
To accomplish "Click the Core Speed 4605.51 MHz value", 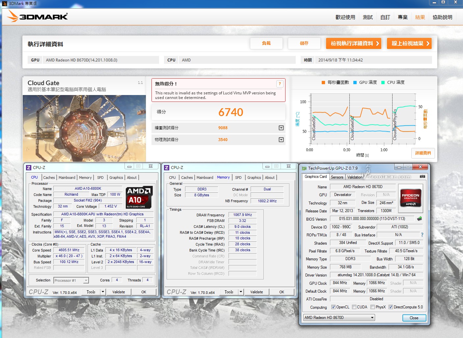I will coord(69,250).
